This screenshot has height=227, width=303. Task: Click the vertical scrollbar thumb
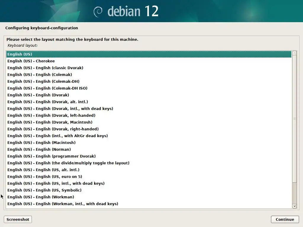click(x=294, y=119)
